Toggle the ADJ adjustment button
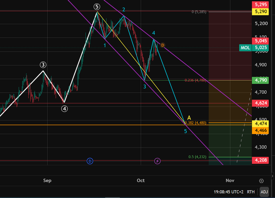275x198 pixels. [x=264, y=192]
